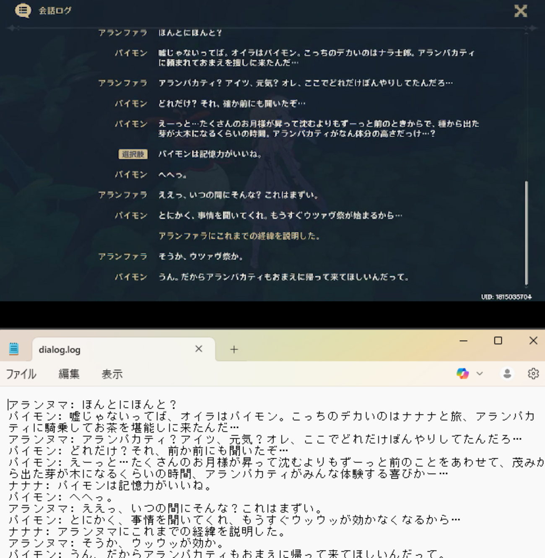Close the dialog.log tab
Screen dimensions: 545x558
(199, 349)
